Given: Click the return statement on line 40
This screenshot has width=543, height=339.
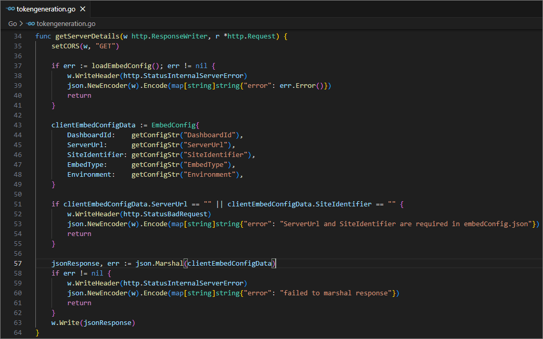Looking at the screenshot, I should coord(79,95).
